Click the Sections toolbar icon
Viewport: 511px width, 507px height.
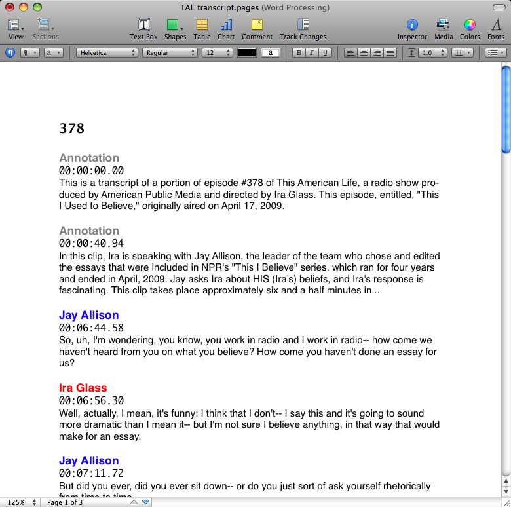tap(45, 29)
